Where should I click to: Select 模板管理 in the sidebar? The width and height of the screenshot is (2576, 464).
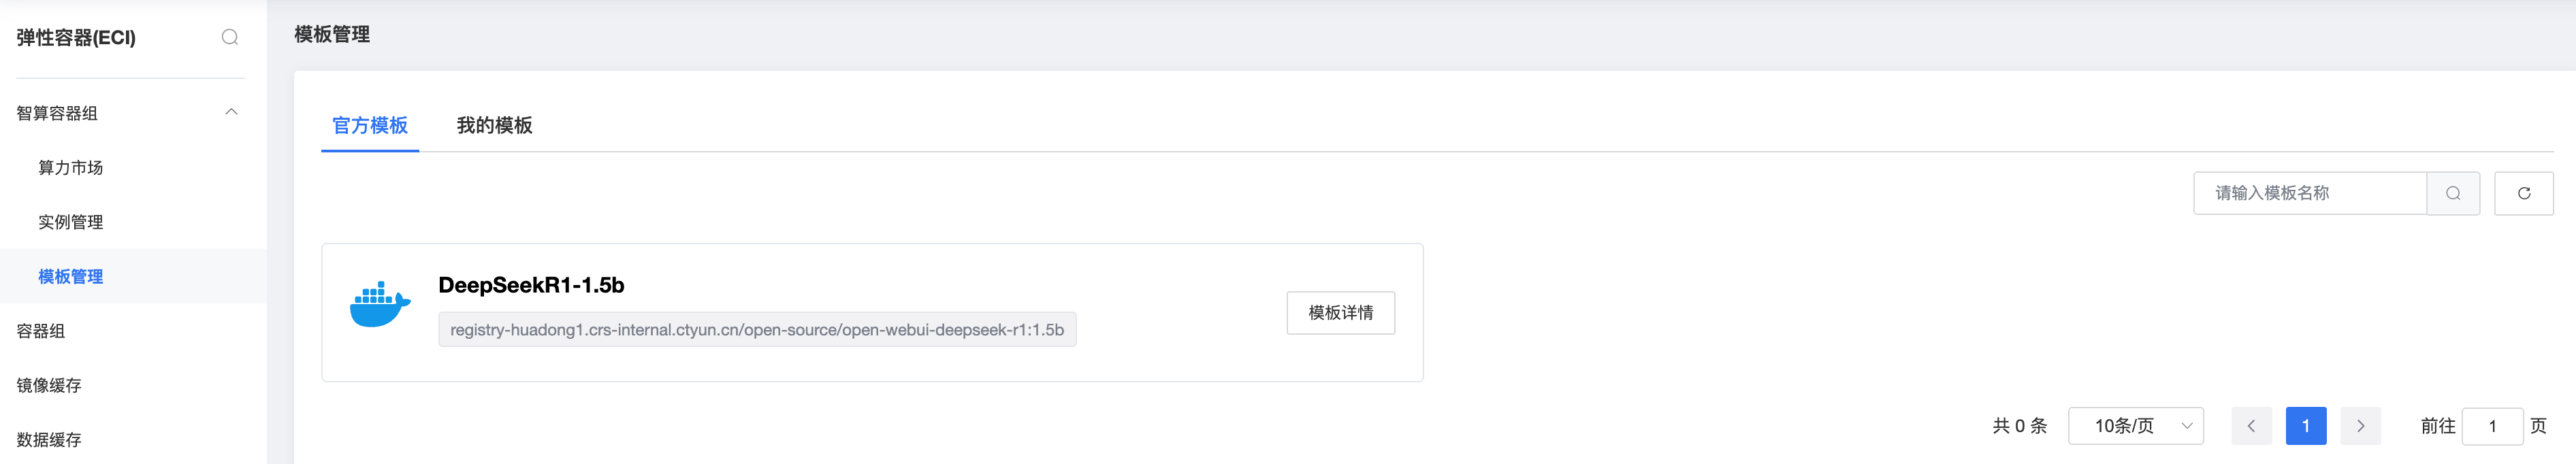71,276
